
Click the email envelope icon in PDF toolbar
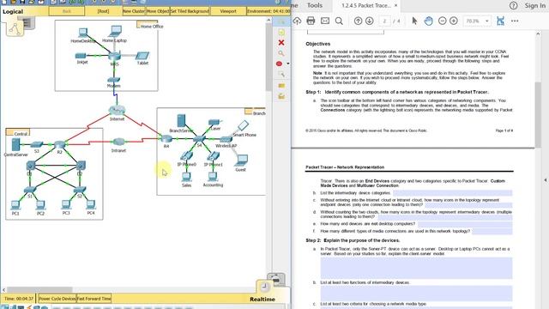point(325,21)
